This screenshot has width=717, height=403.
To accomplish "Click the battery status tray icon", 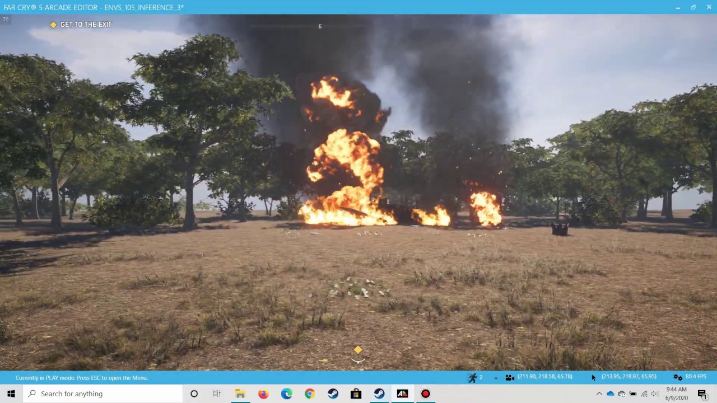I will 633,394.
